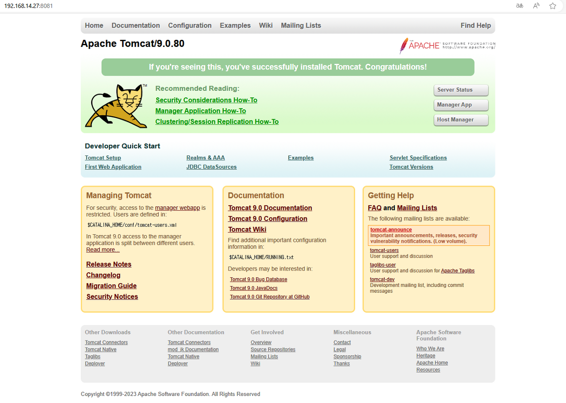Open the Sponsorship footer link

(348, 356)
